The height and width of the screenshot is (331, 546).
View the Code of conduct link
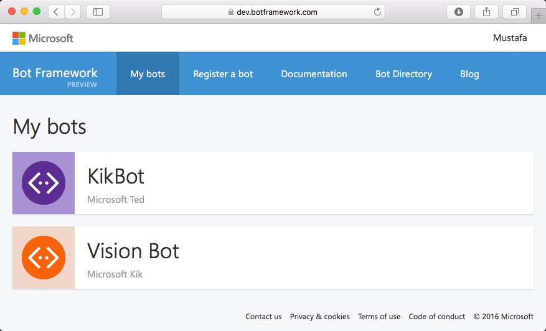(x=437, y=317)
